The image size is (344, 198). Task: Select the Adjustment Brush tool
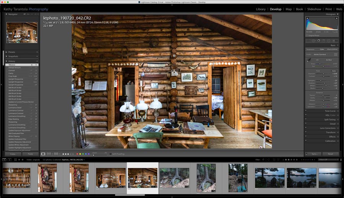click(335, 41)
